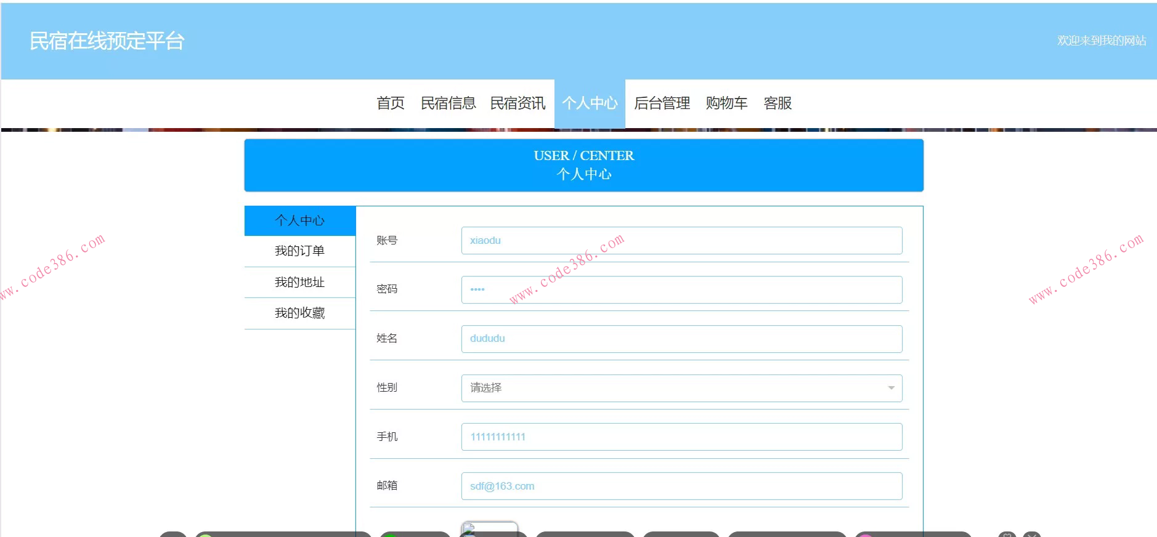The height and width of the screenshot is (537, 1157).
Task: Open 我的收藏 in the sidebar
Action: tap(300, 313)
